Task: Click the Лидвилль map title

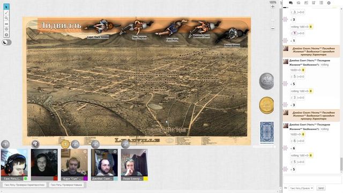Action: (x=60, y=26)
